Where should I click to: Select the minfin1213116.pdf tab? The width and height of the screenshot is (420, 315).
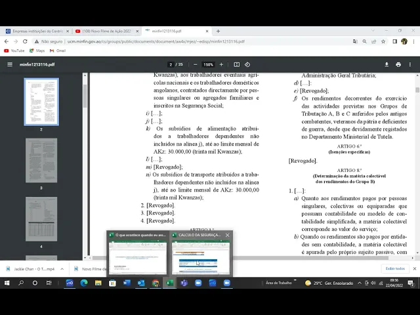(x=177, y=31)
